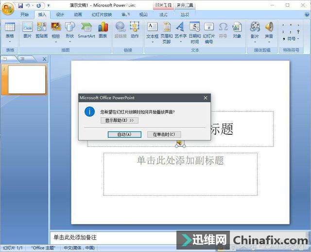Insert a table with 表格 icon
The image size is (311, 252).
tap(10, 29)
